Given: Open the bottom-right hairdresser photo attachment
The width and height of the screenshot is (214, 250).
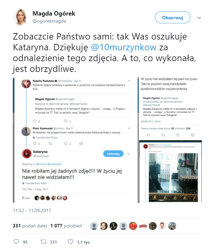Looking at the screenshot, I should 170,172.
